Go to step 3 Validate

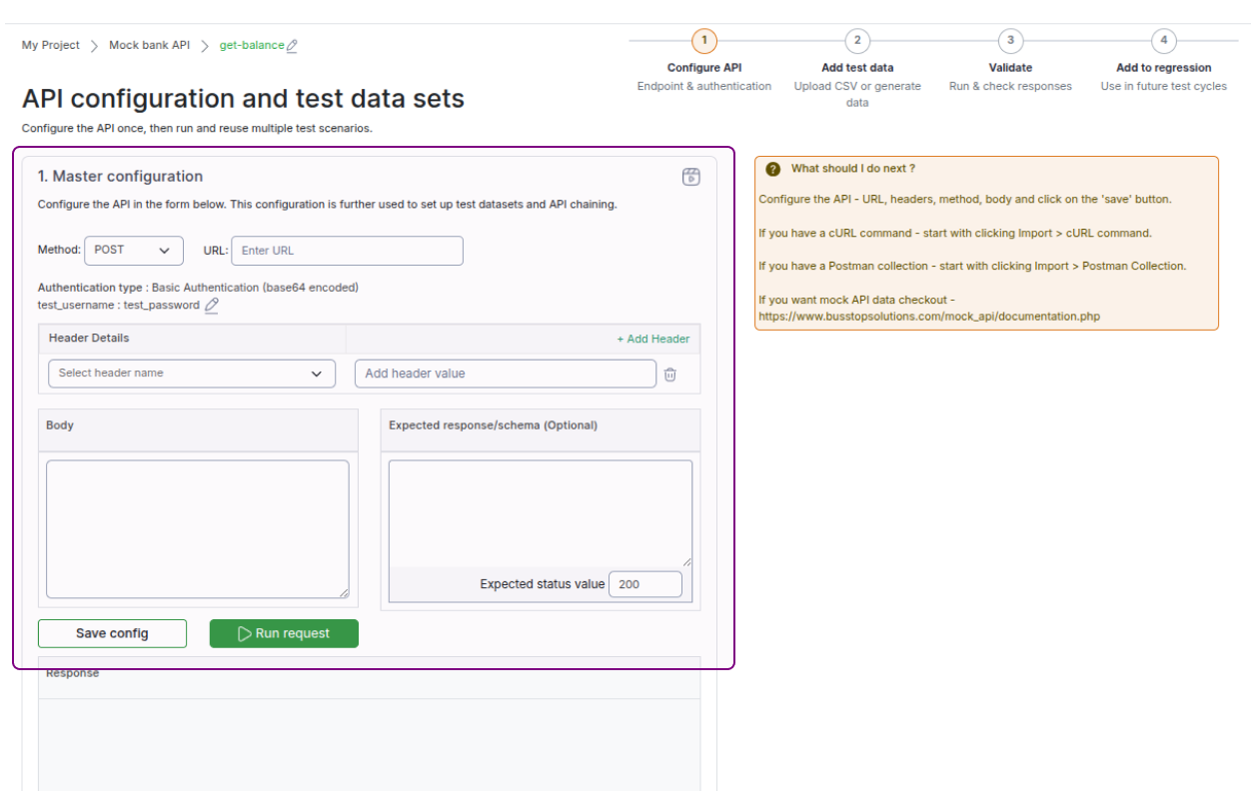pos(1010,41)
